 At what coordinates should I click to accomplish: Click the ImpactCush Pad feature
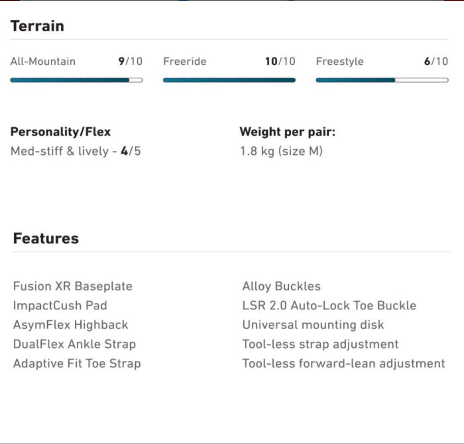(60, 305)
